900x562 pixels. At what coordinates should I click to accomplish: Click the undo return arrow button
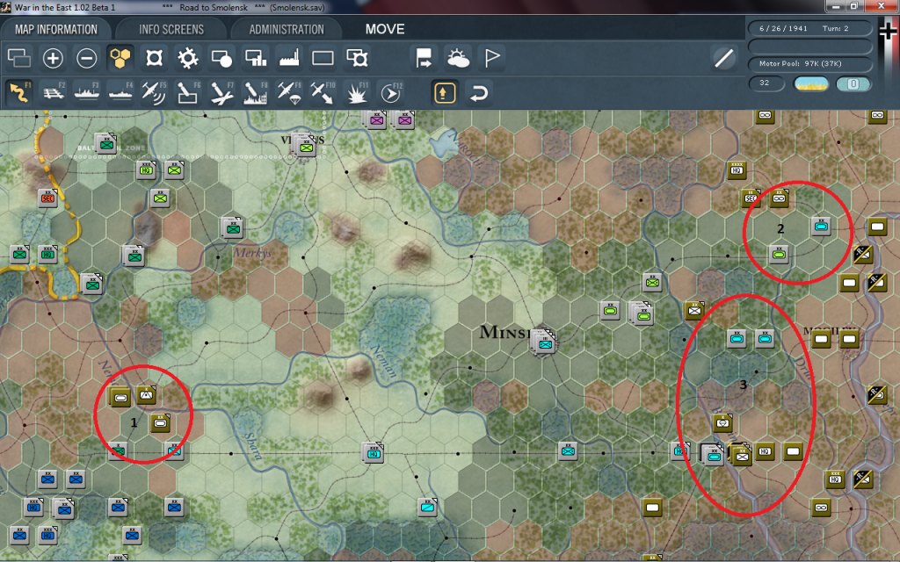(477, 92)
